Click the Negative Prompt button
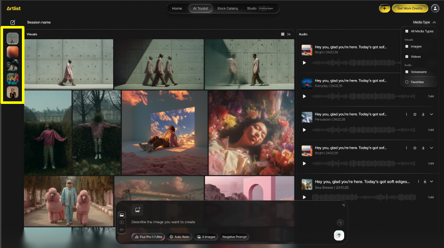Screen dimensions: 444x248 click(x=234, y=237)
